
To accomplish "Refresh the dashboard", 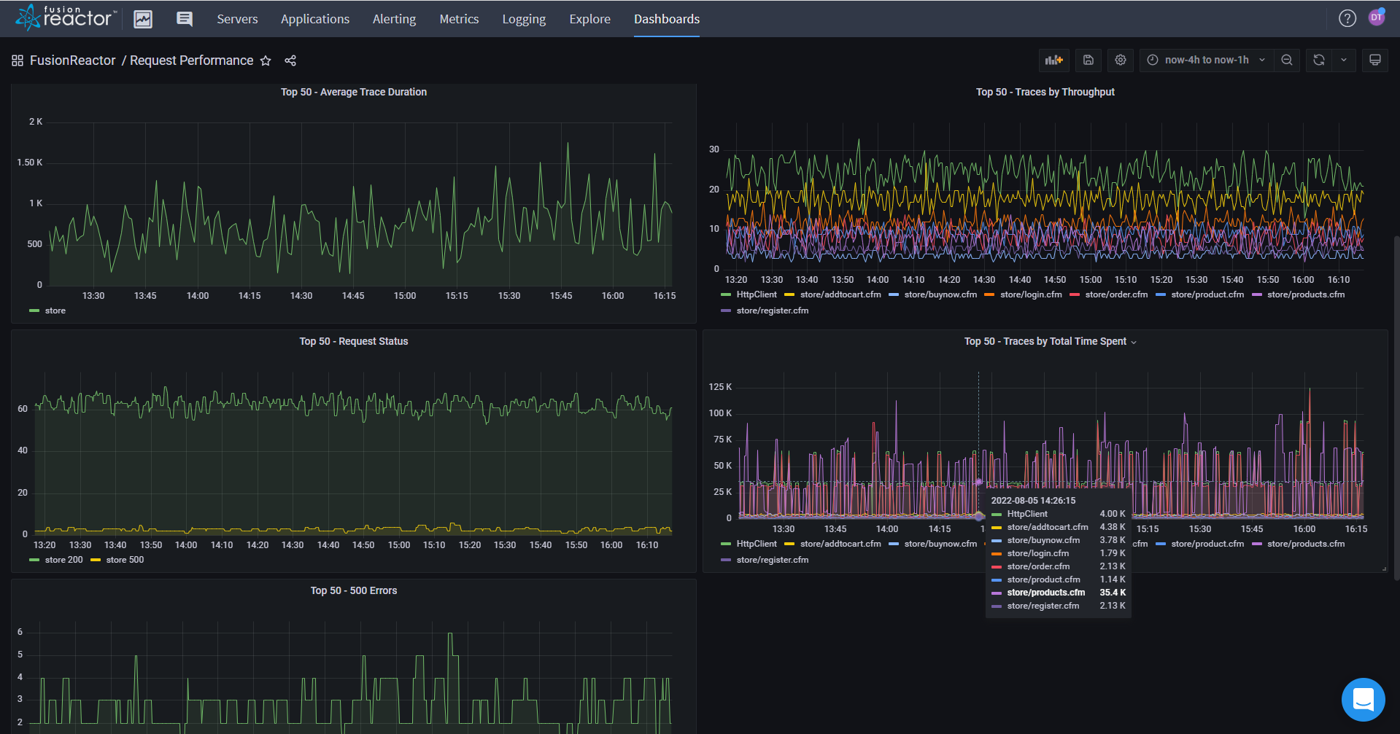I will coord(1319,60).
